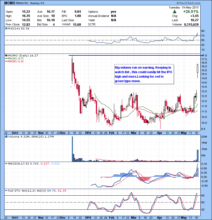Screen dimensions: 212x220
Task: Click the Ask Size value 10
Action: pos(53,16)
